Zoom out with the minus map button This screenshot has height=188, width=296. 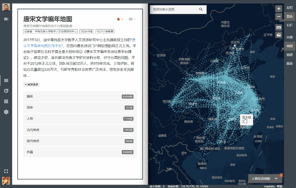(279, 16)
